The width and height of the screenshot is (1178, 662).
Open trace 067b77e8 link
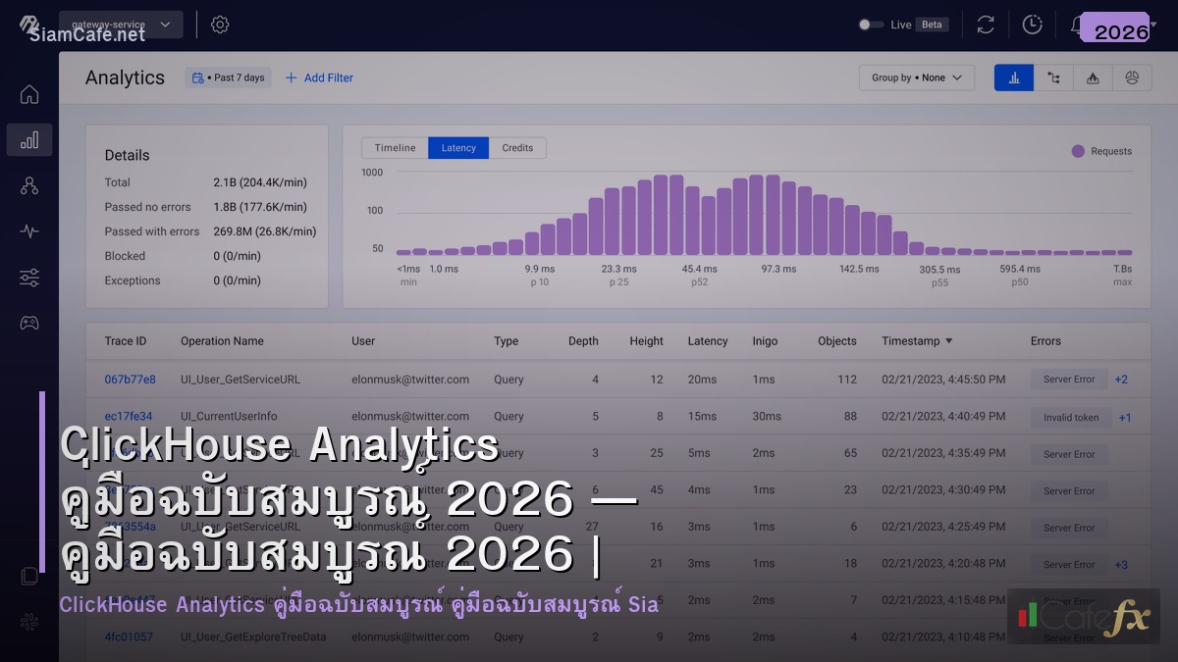pos(130,380)
